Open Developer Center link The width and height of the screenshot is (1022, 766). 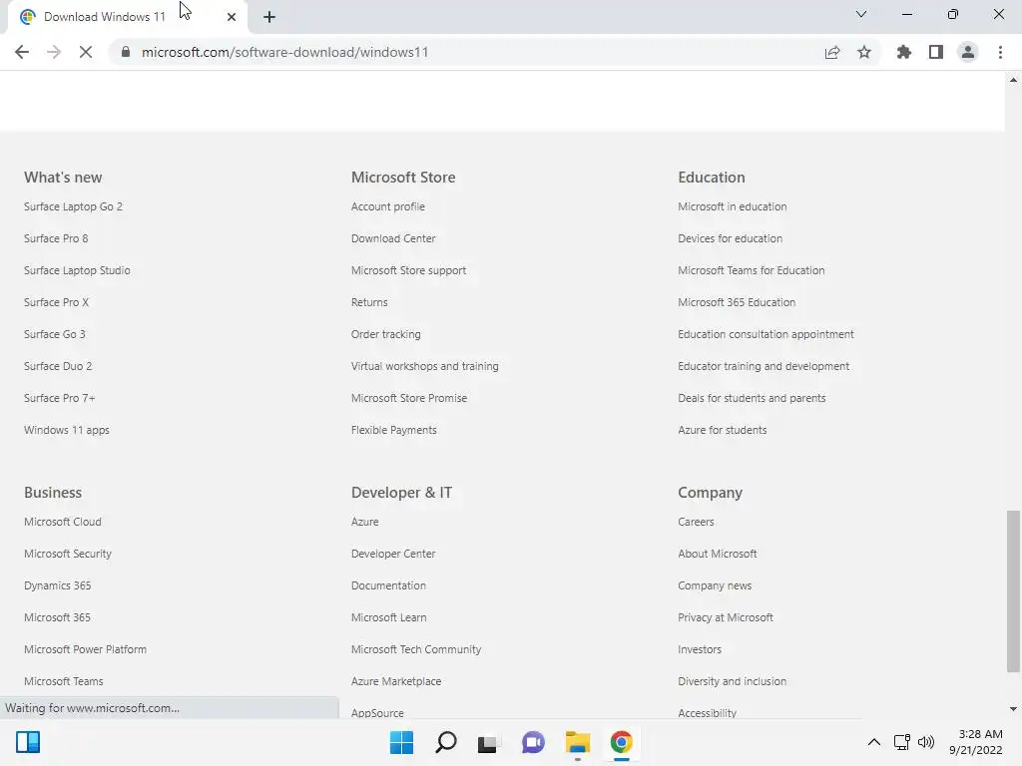coord(393,554)
